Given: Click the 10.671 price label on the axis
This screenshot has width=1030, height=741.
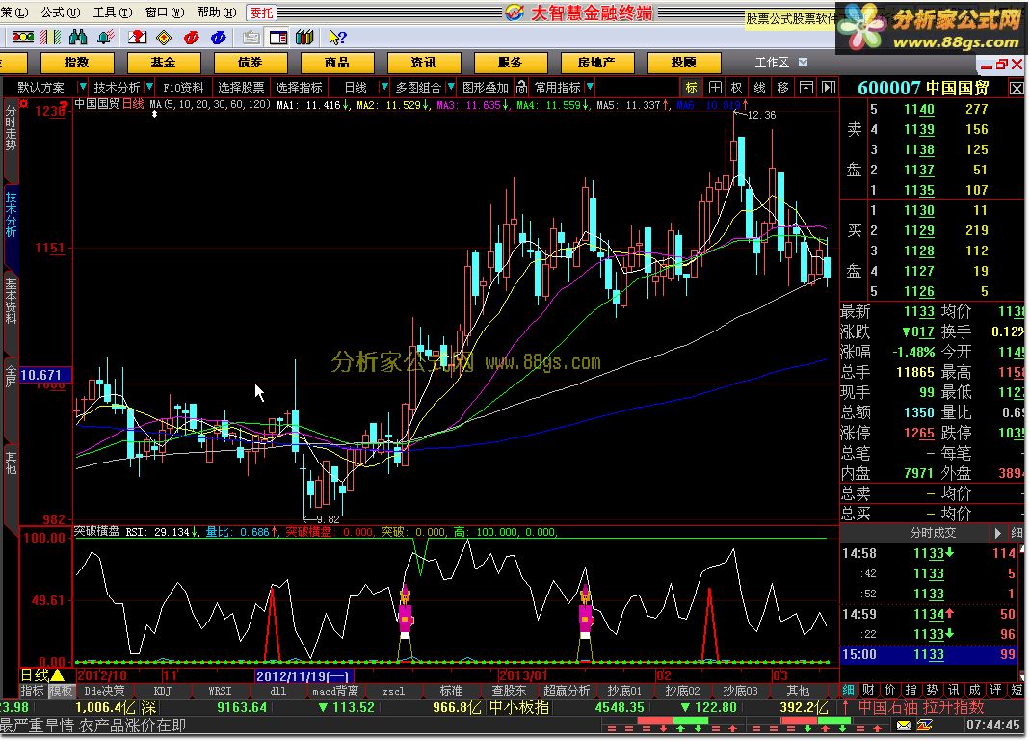Looking at the screenshot, I should (44, 375).
